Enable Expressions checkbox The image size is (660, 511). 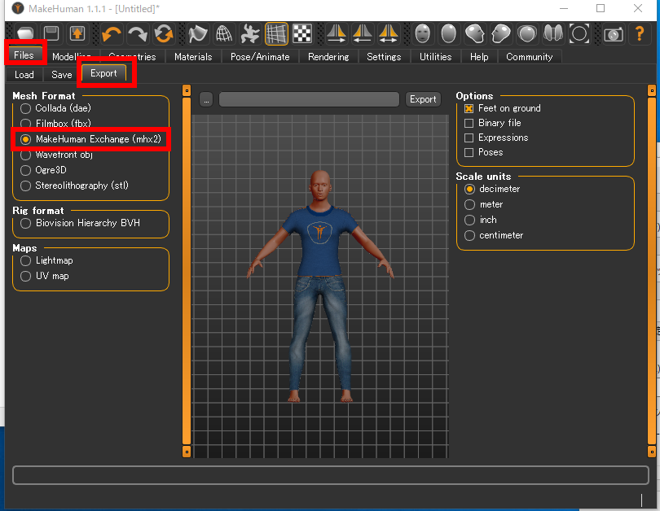pyautogui.click(x=496, y=138)
